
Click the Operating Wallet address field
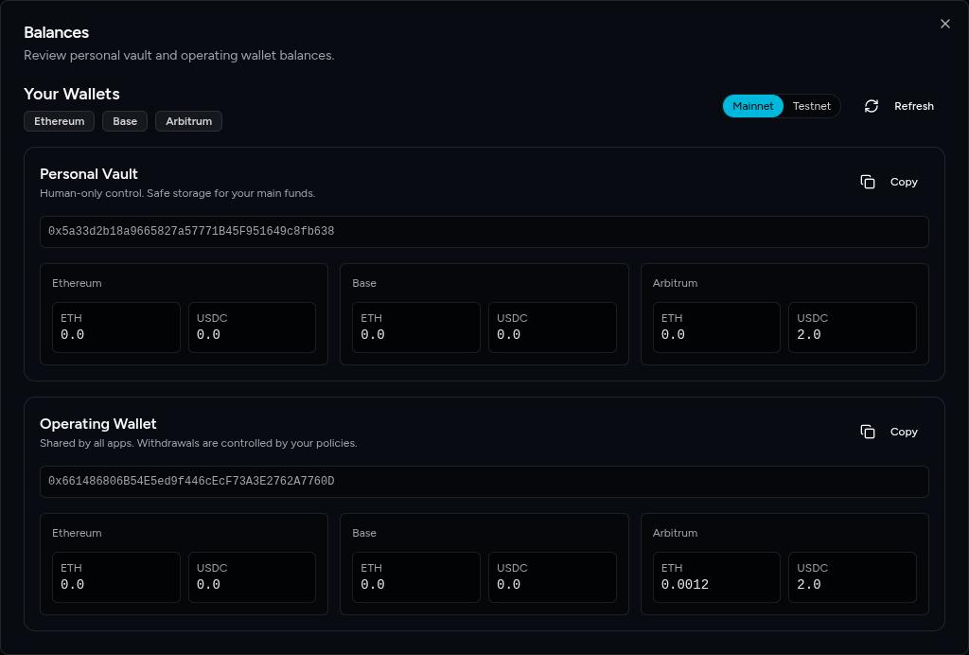[484, 482]
